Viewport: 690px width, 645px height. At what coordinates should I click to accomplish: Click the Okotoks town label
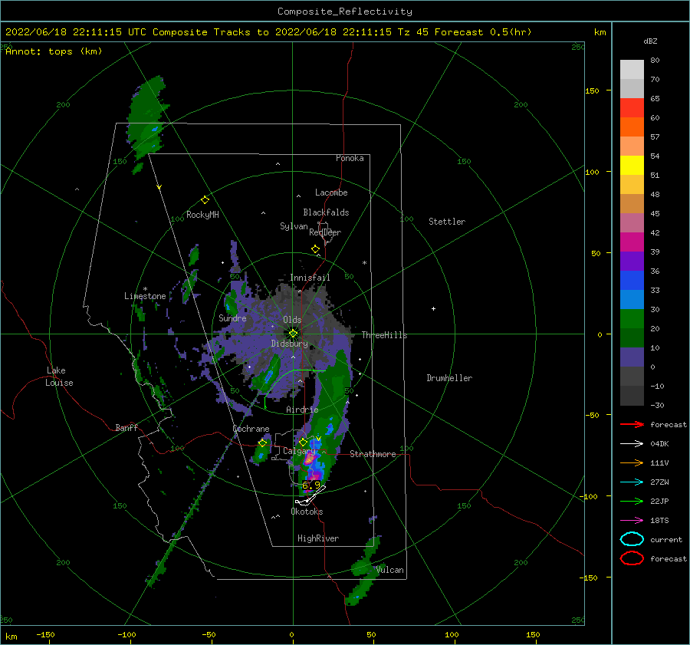307,512
